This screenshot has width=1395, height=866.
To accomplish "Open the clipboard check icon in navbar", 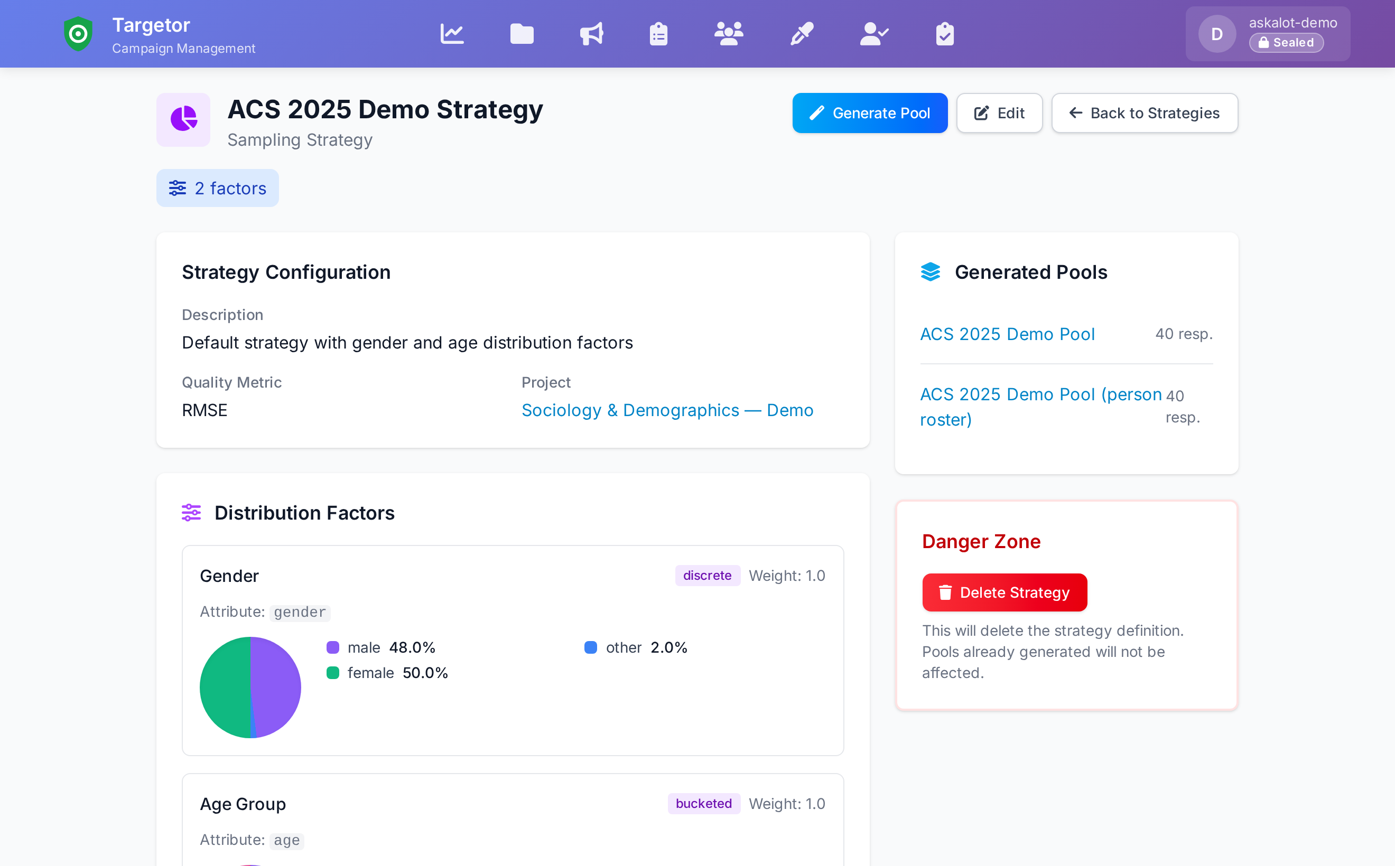I will pos(944,34).
